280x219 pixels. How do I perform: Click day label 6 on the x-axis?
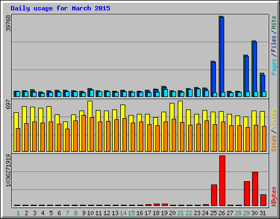tap(59, 213)
